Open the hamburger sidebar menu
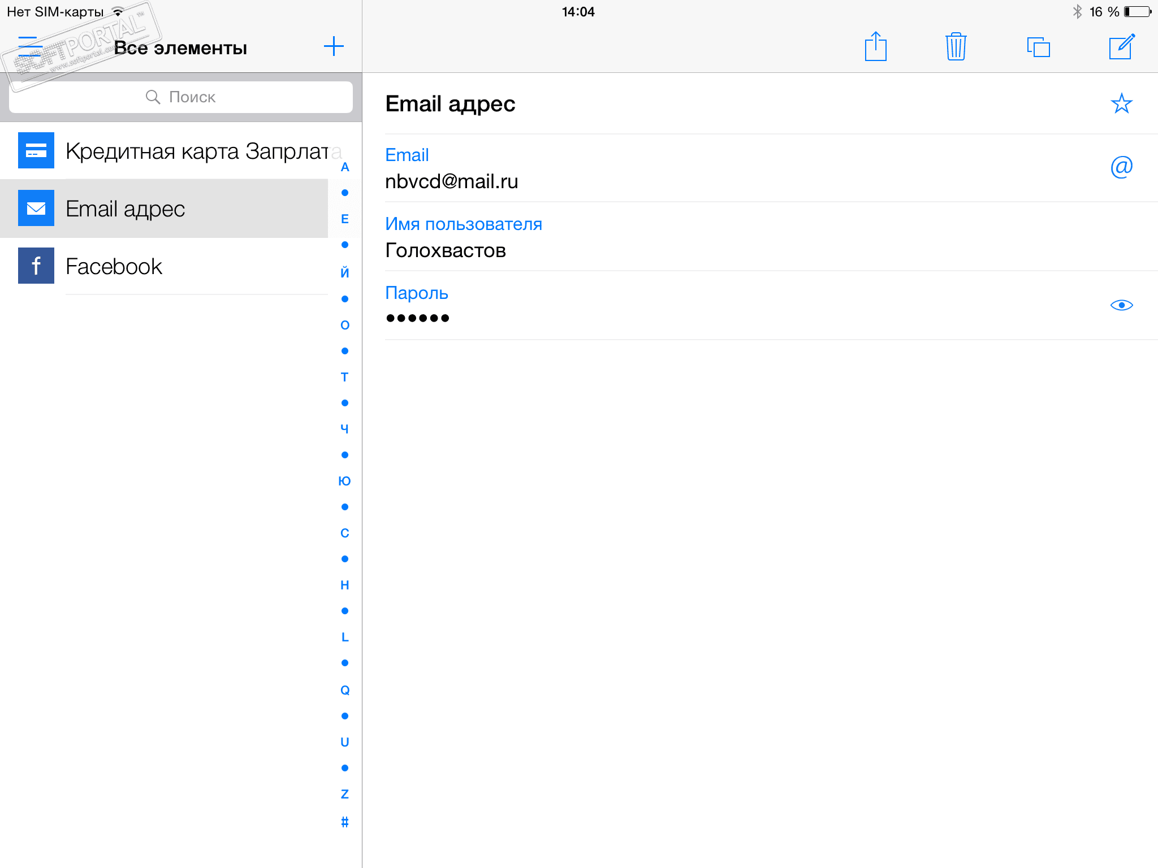This screenshot has width=1158, height=868. click(x=31, y=46)
